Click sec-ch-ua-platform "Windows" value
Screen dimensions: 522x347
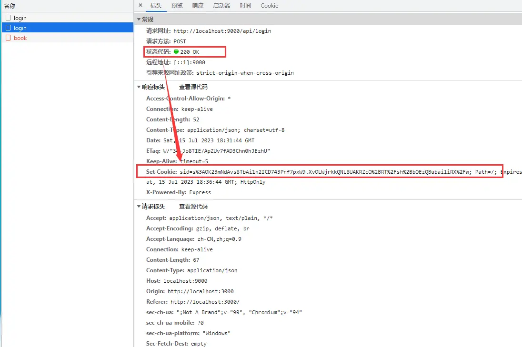click(x=216, y=333)
